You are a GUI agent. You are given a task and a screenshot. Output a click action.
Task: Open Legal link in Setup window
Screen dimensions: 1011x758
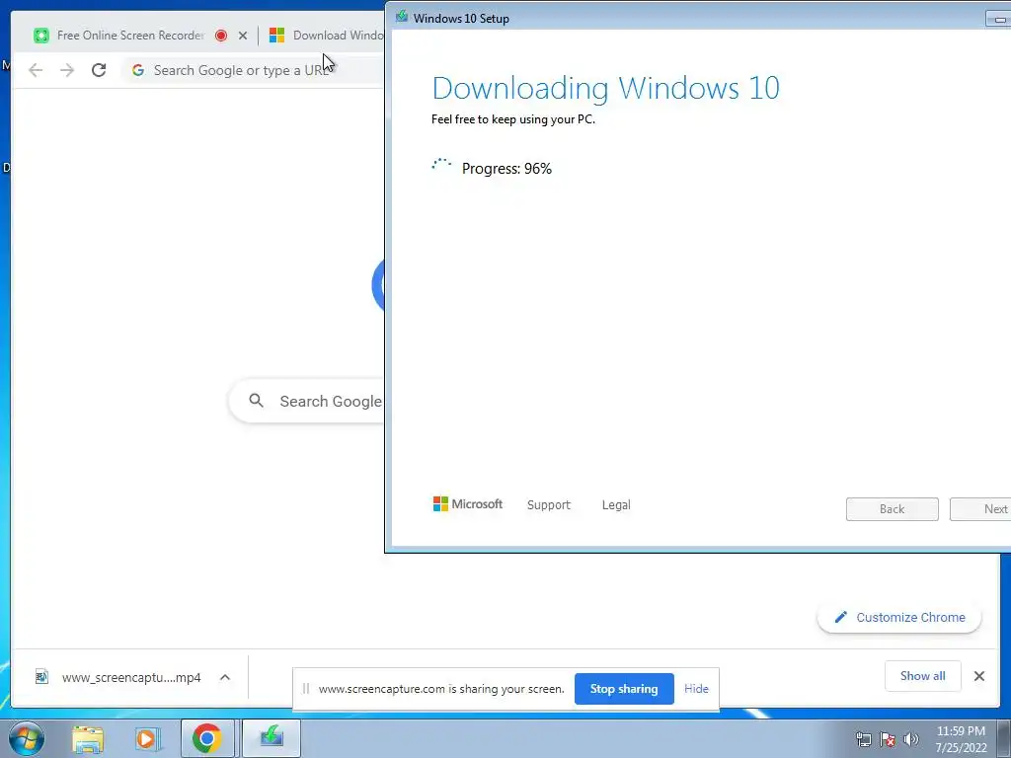pyautogui.click(x=616, y=505)
